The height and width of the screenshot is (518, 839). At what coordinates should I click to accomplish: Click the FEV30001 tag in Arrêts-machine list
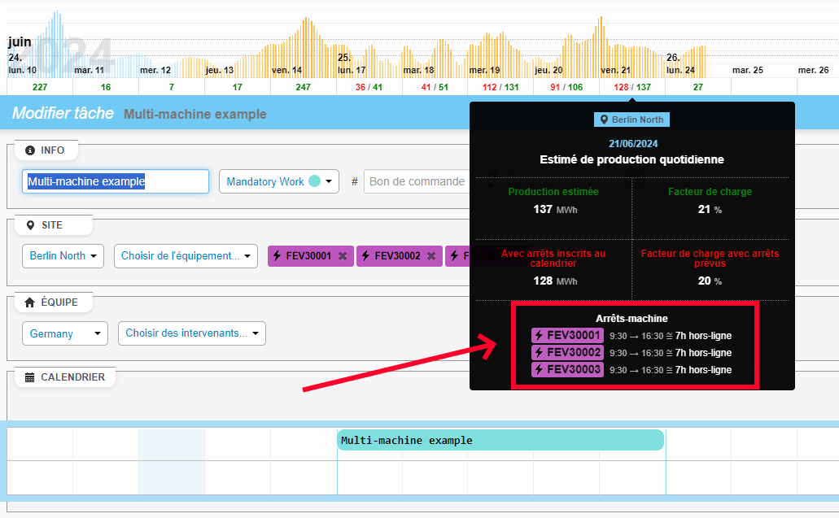[x=567, y=336]
